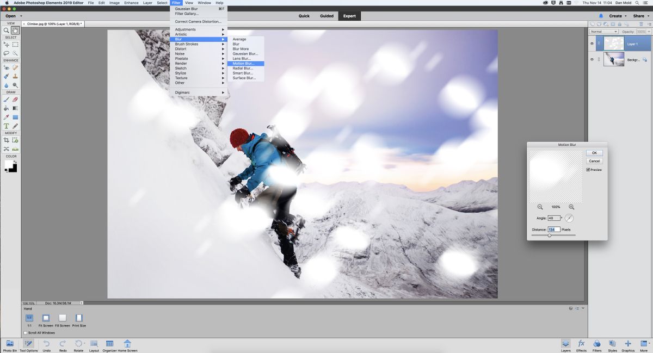Open the Opacity dropdown in Layers panel
653x353 pixels.
click(x=649, y=32)
